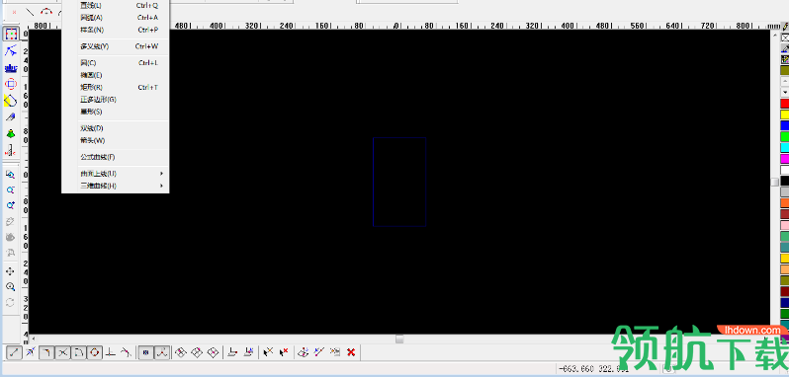The width and height of the screenshot is (789, 377).
Task: Pick the yellow and blue rotate-shape tool
Action: pos(11,101)
